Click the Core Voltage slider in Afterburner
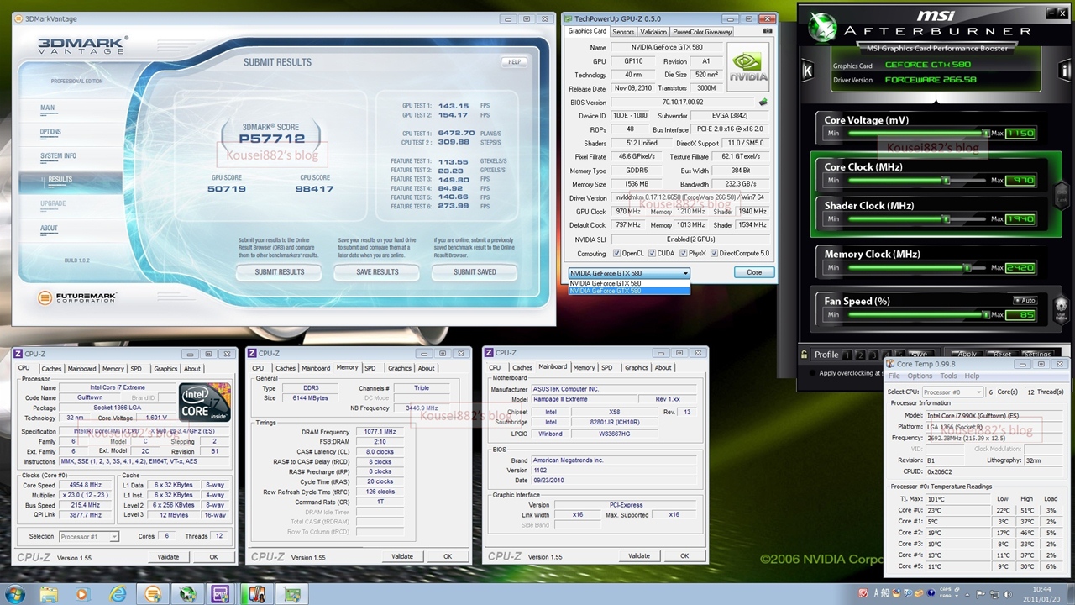This screenshot has width=1075, height=605. [x=918, y=133]
